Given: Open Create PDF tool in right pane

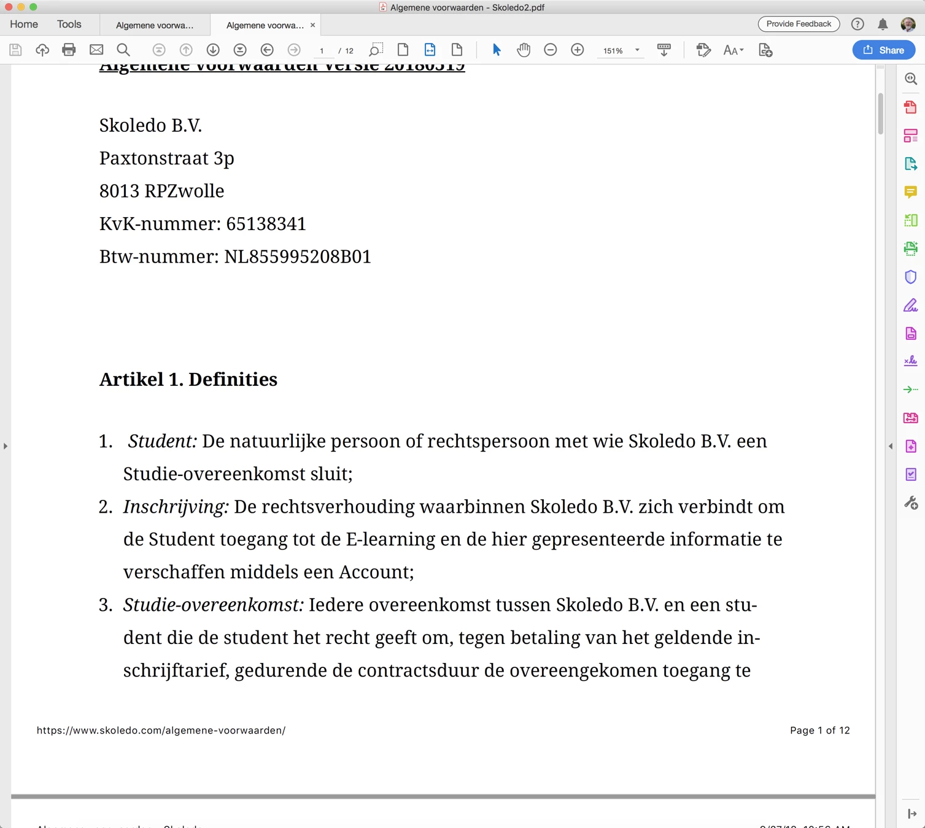Looking at the screenshot, I should coord(911,107).
